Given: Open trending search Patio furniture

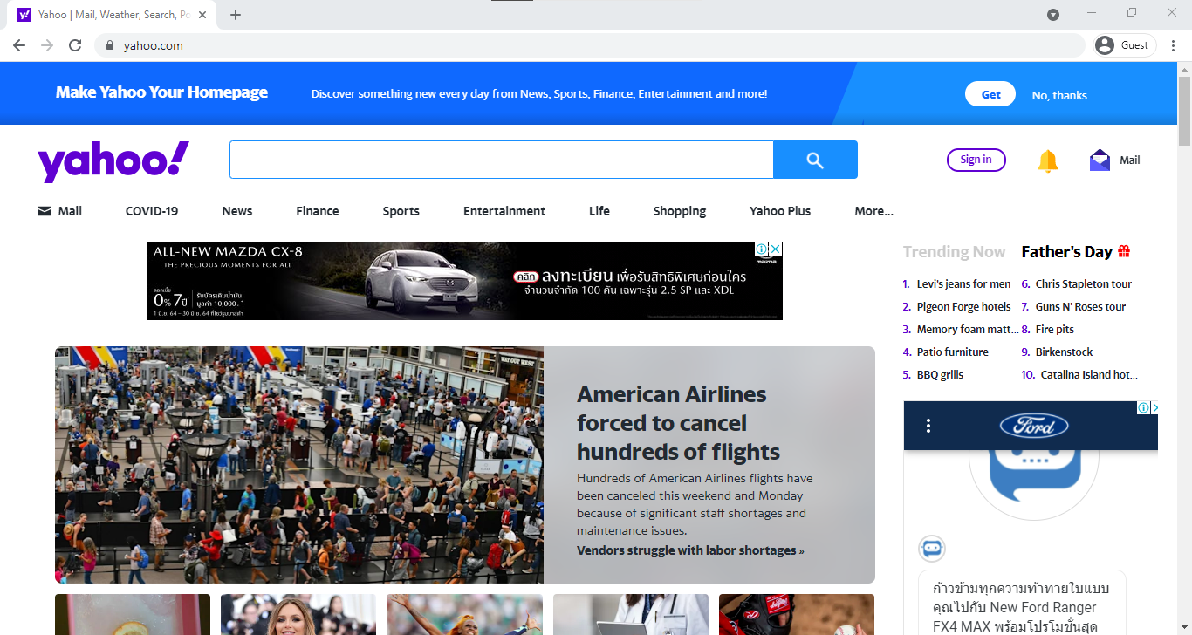Looking at the screenshot, I should pos(953,352).
